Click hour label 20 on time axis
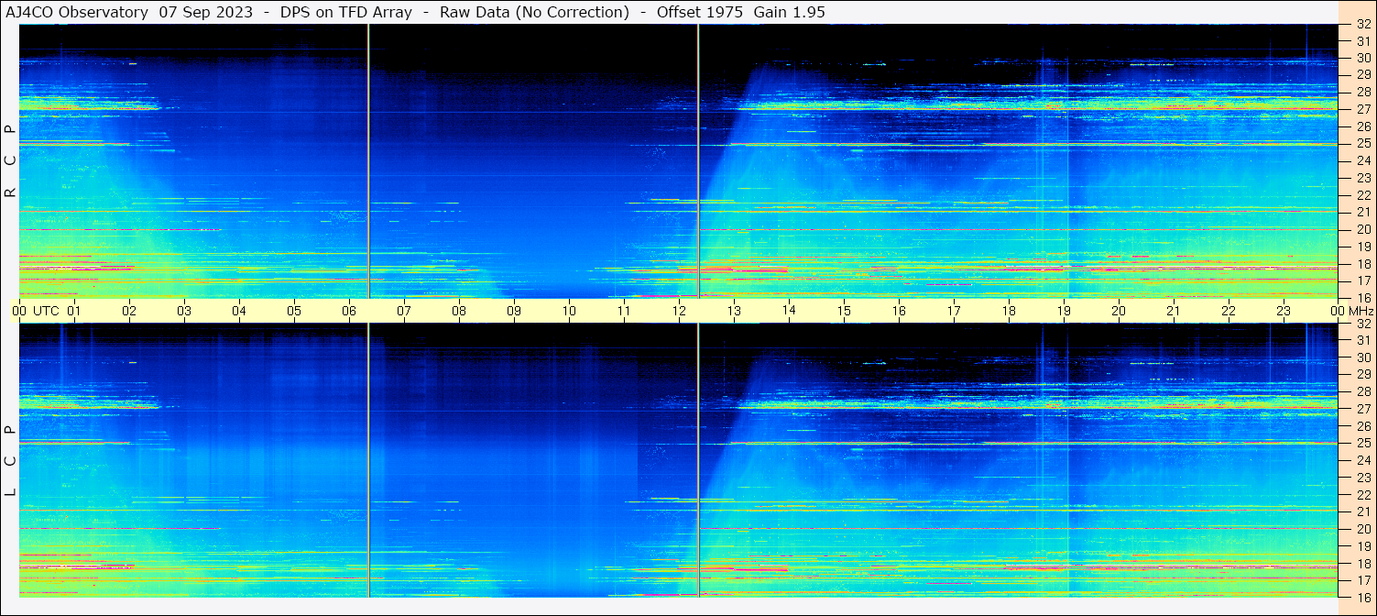This screenshot has width=1377, height=616. [x=1119, y=311]
